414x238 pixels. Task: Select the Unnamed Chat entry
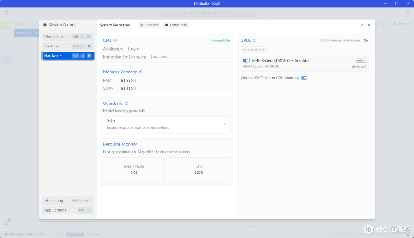coord(27,33)
